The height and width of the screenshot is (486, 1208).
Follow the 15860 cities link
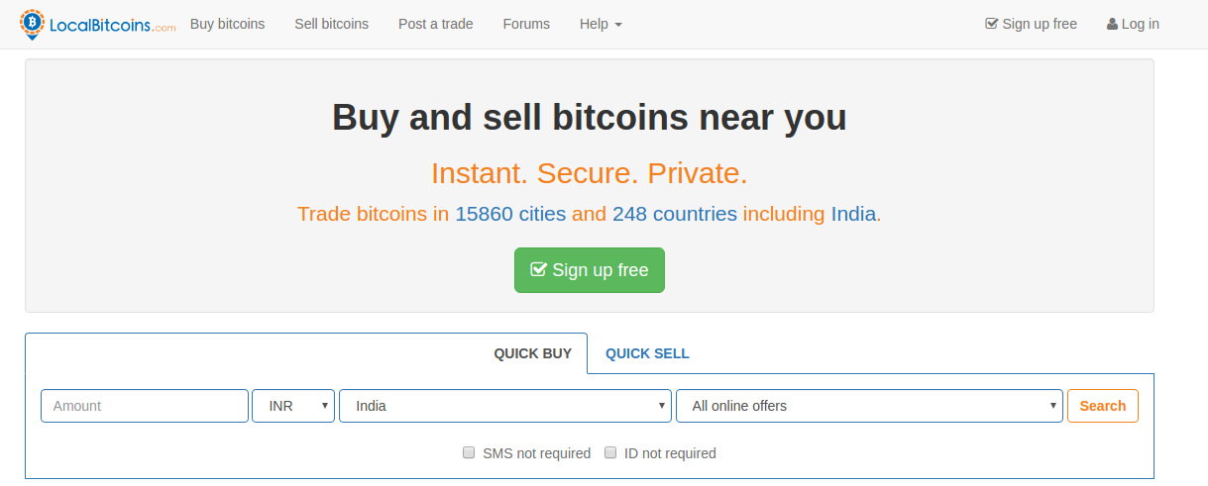(510, 214)
